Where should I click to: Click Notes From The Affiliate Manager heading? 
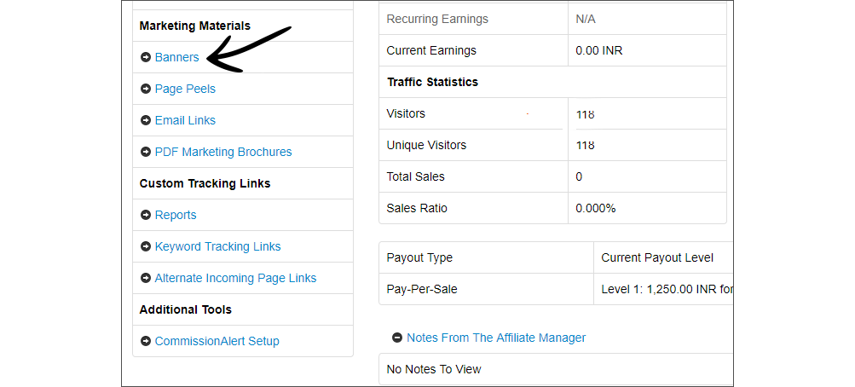(x=496, y=338)
